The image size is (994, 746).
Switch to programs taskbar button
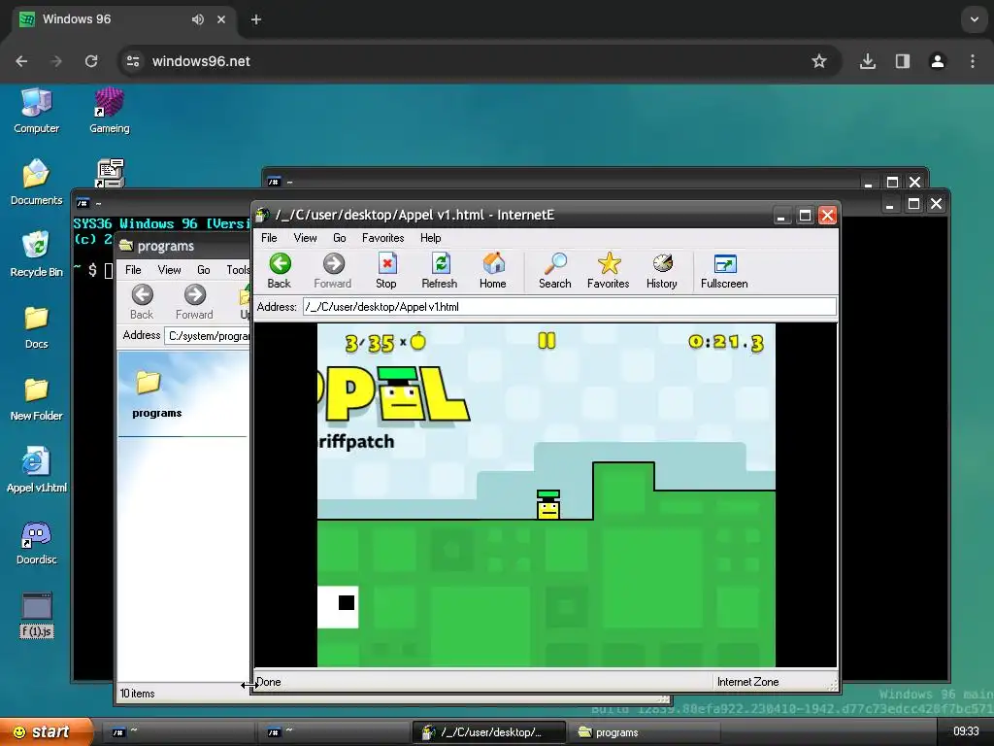pos(644,732)
